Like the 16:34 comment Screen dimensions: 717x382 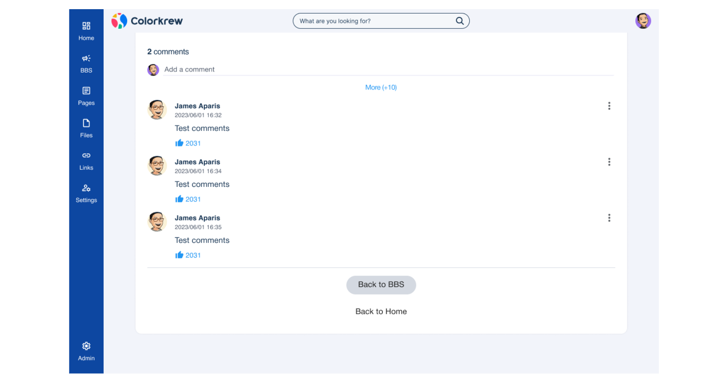pyautogui.click(x=179, y=199)
